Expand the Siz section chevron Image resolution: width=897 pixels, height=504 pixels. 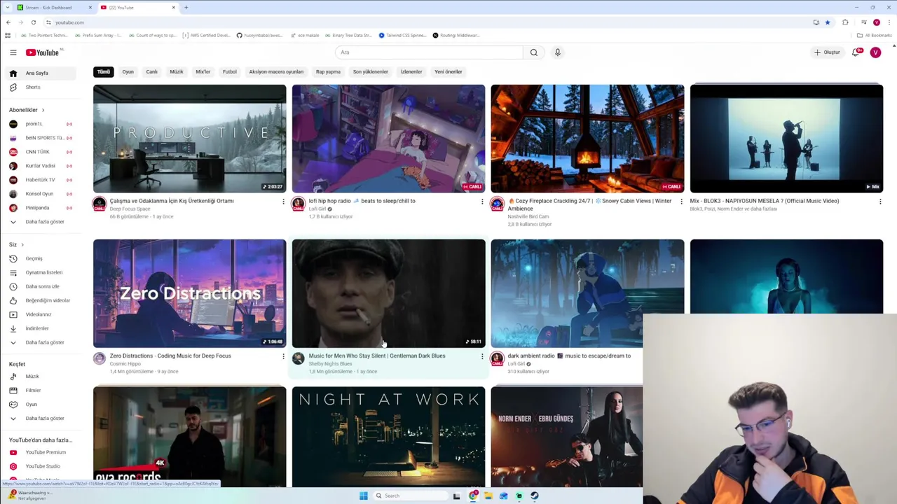coord(22,245)
